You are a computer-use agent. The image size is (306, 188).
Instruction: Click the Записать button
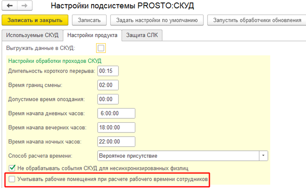click(89, 20)
